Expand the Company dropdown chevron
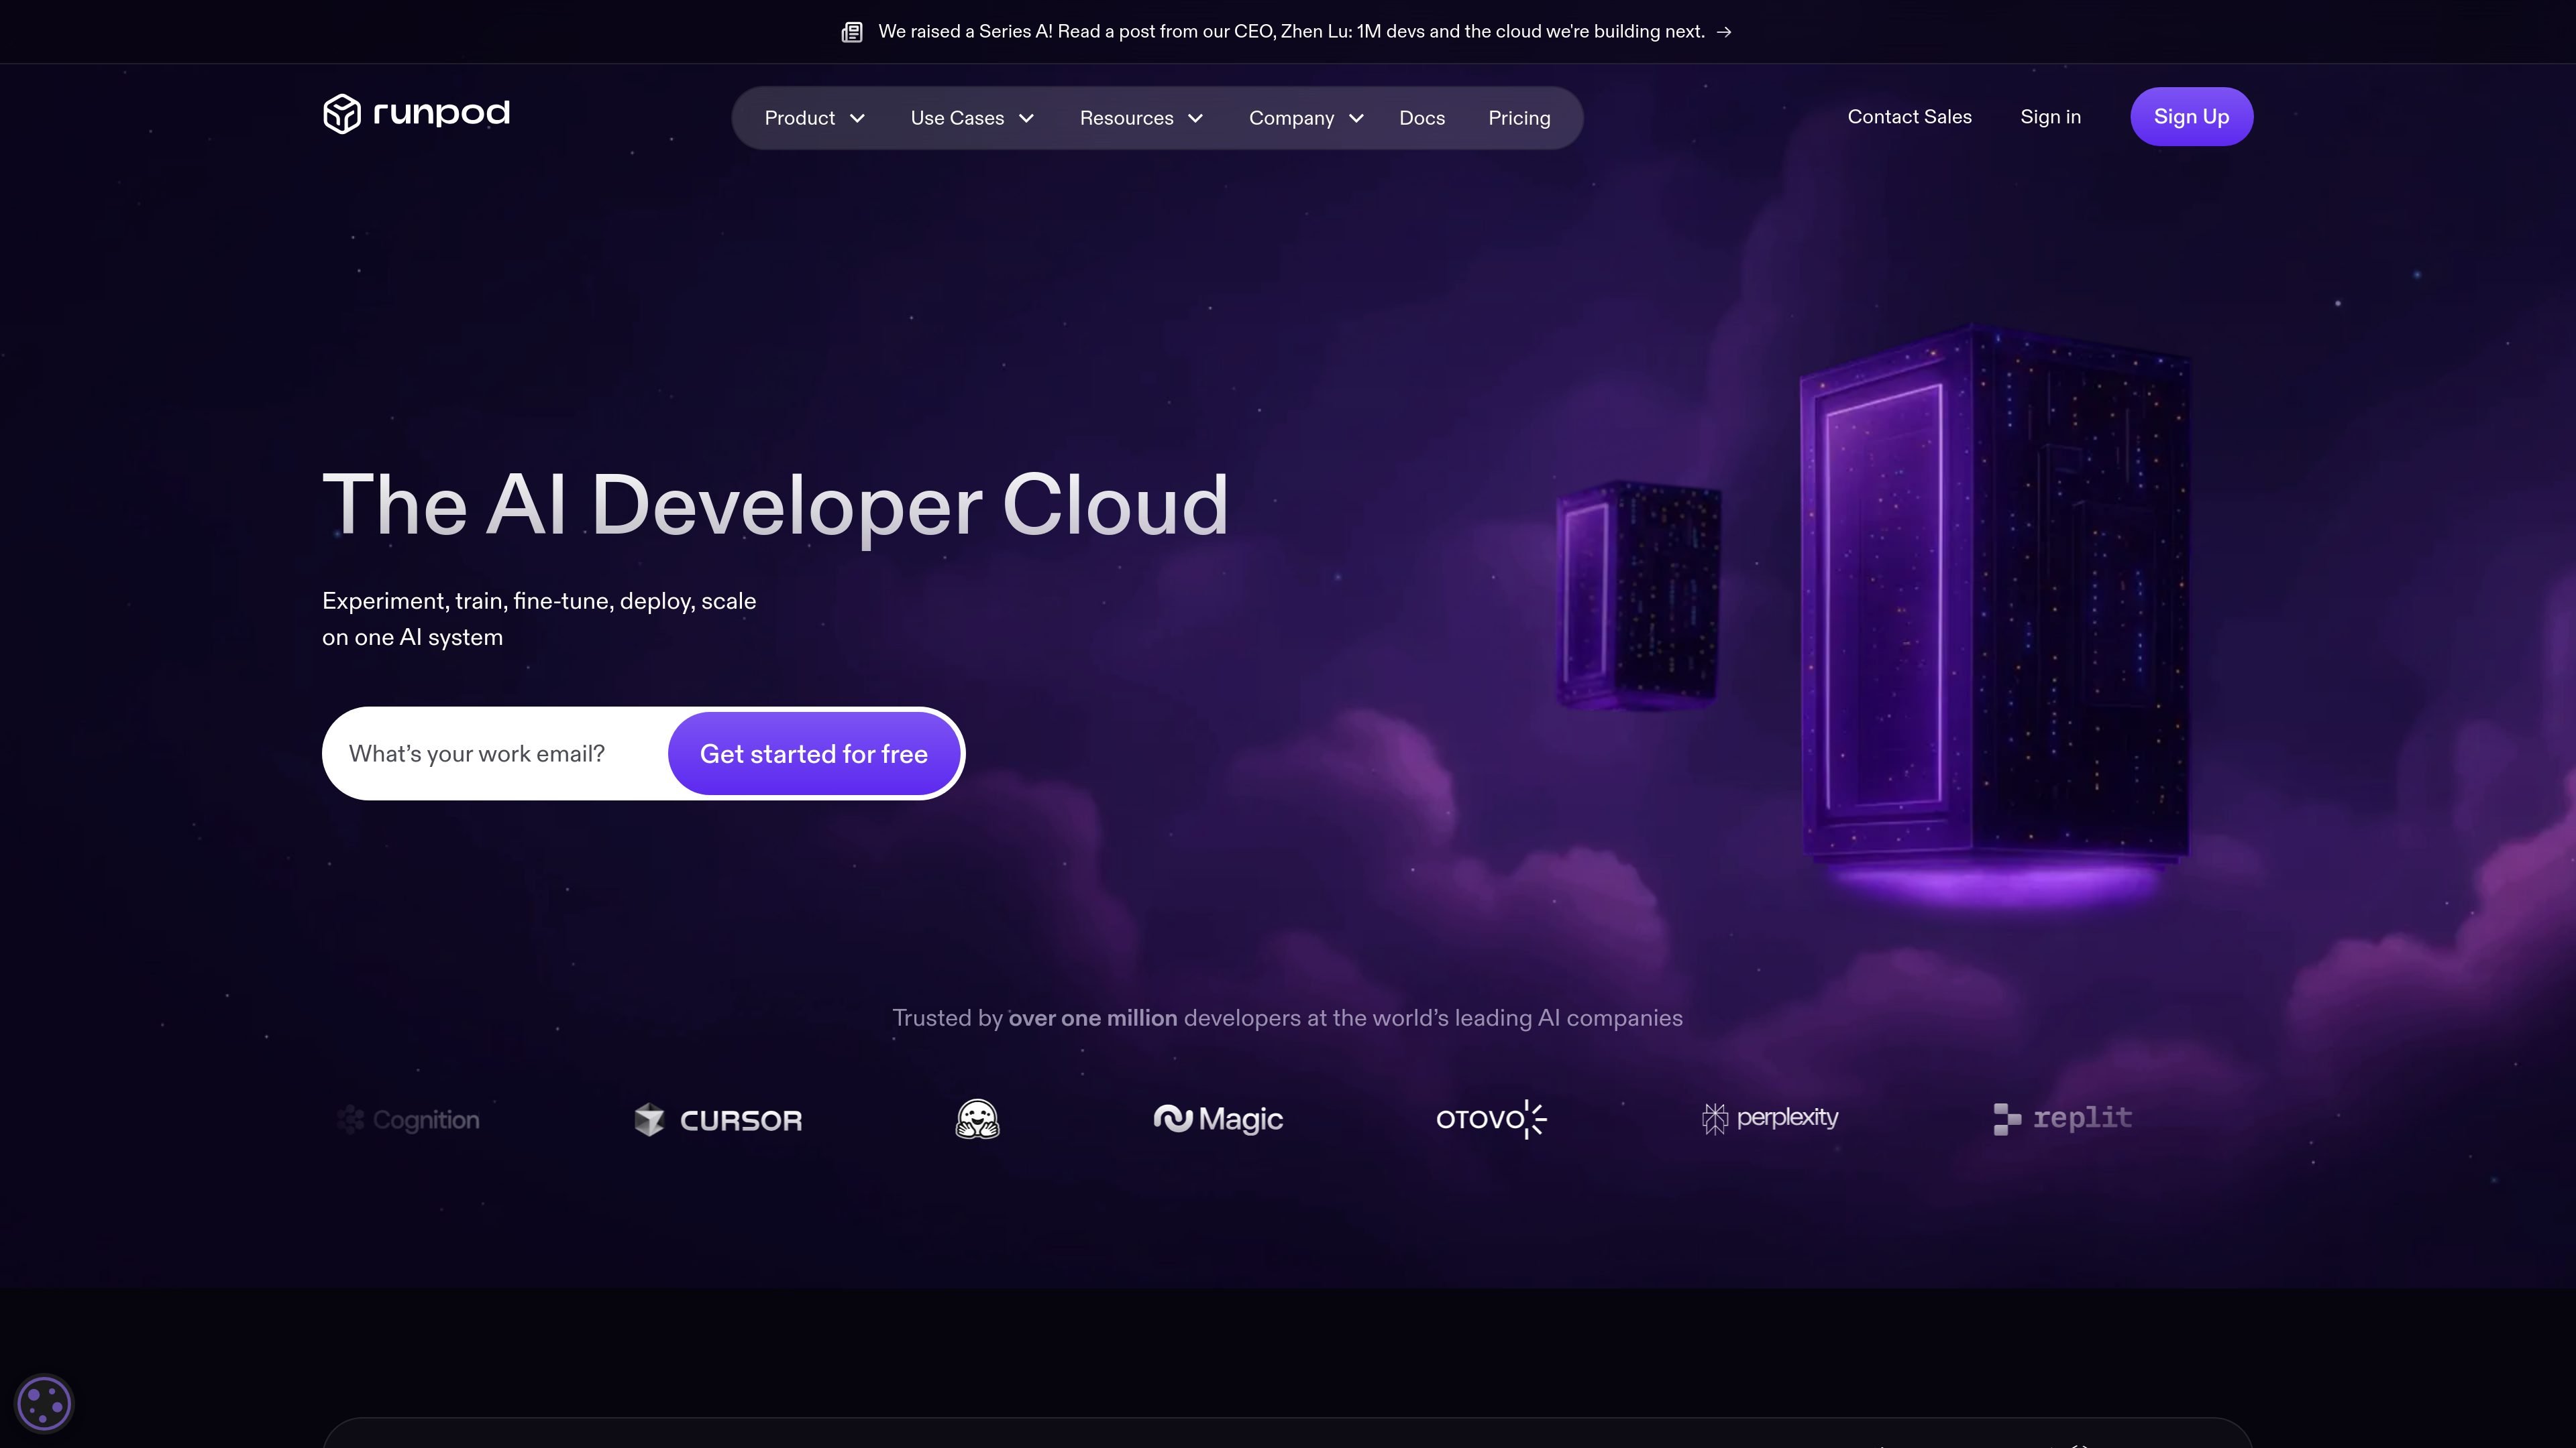This screenshot has width=2576, height=1448. click(x=1356, y=118)
